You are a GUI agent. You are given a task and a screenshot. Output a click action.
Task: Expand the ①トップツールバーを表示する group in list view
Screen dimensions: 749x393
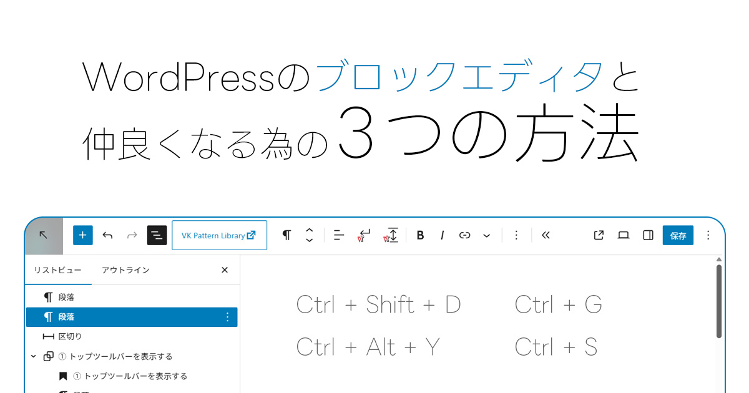pos(33,356)
